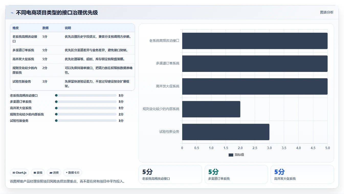
Task: Click the 表格 tag
Action: [x=38, y=173]
